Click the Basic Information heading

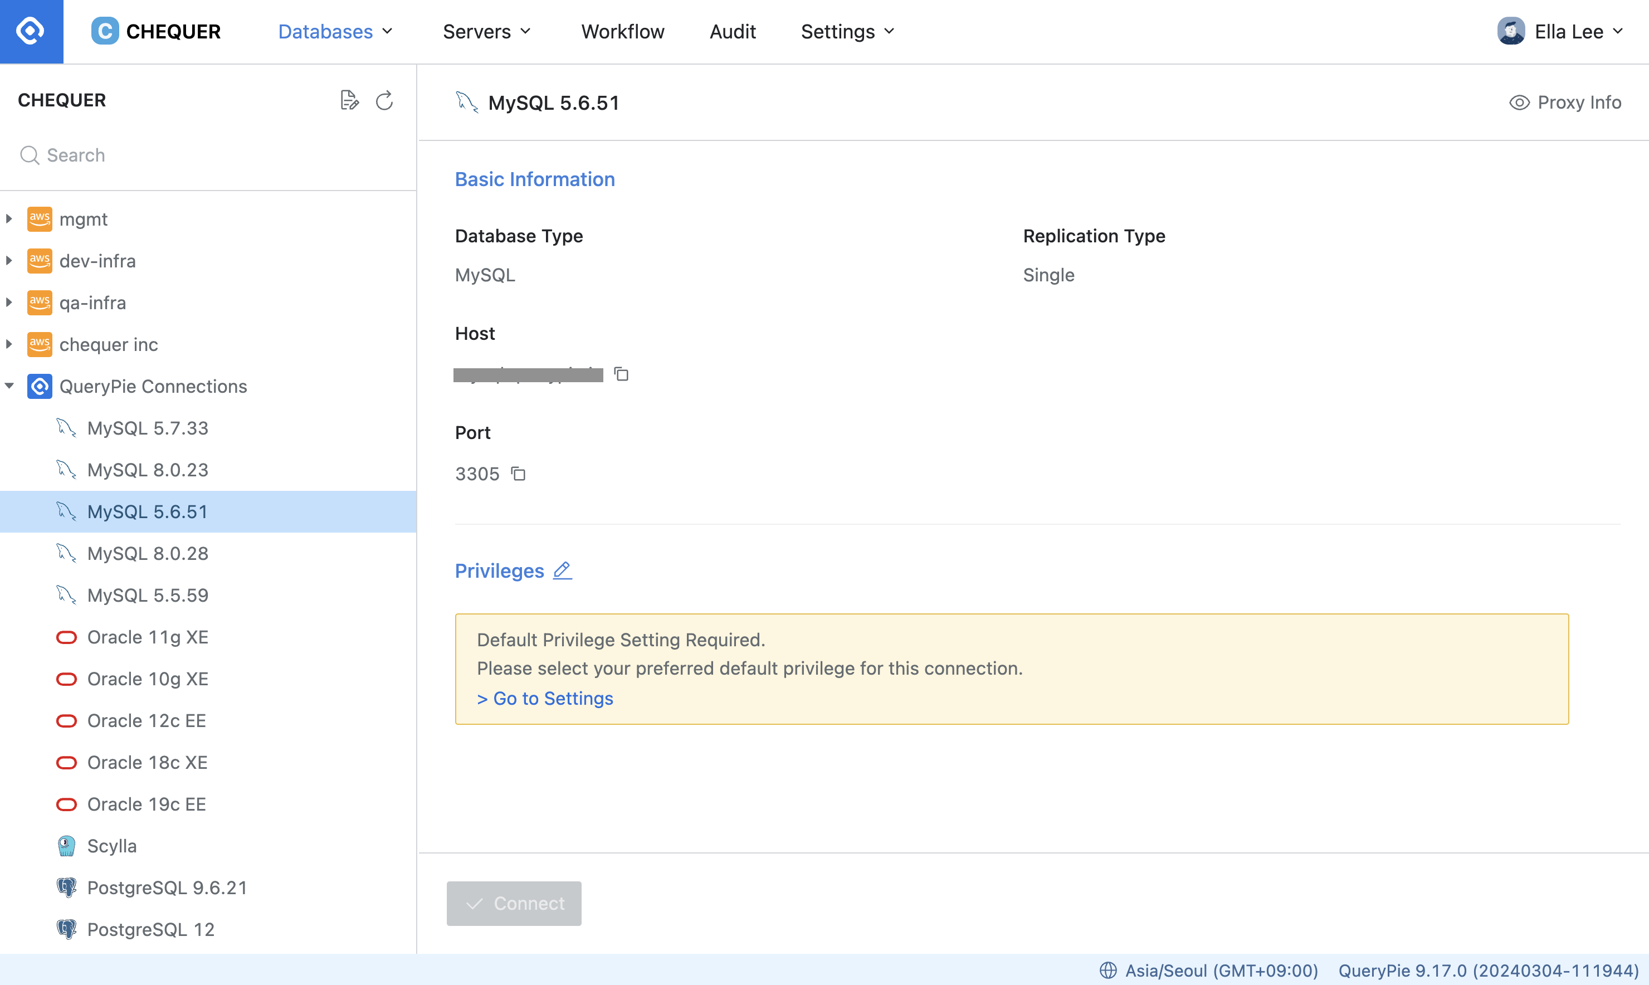[535, 179]
